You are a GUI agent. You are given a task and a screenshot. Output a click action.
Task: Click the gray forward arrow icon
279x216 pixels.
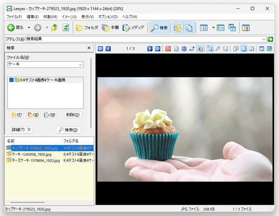click(x=38, y=27)
